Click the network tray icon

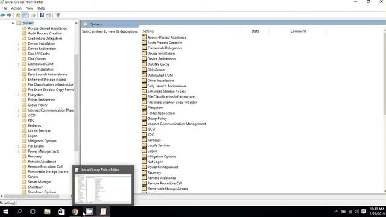pos(350,212)
